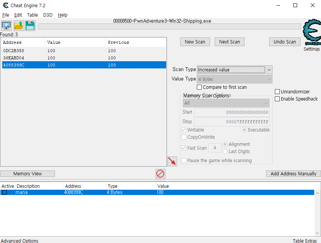
Task: Enable Speedhack checkbox
Action: (x=277, y=99)
